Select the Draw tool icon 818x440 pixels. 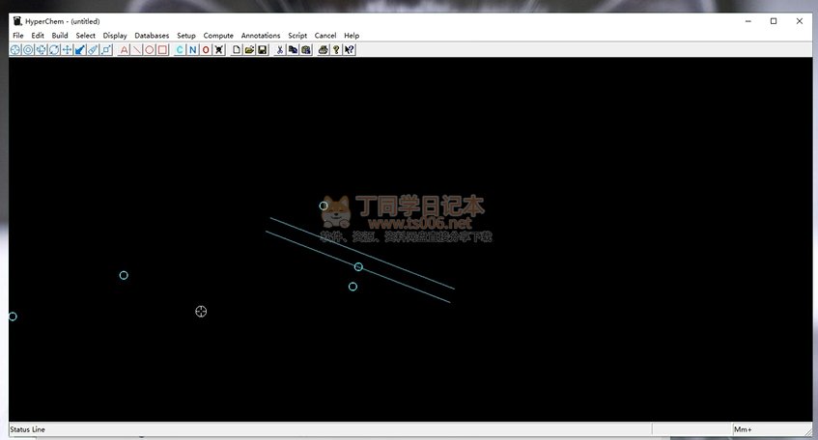(x=15, y=50)
